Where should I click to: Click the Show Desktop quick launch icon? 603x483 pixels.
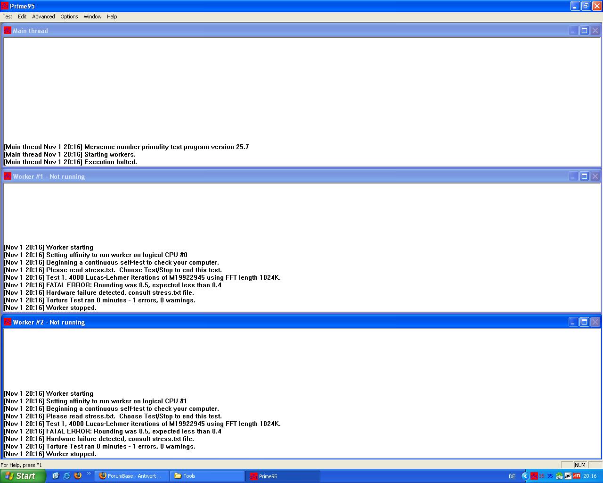click(55, 476)
